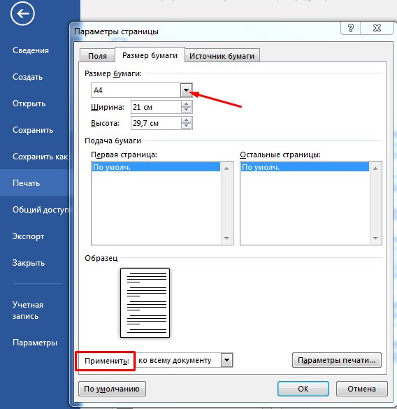Click the down arrow of first page list scrollbar
Viewport: 397px width, 409px height.
[x=226, y=238]
